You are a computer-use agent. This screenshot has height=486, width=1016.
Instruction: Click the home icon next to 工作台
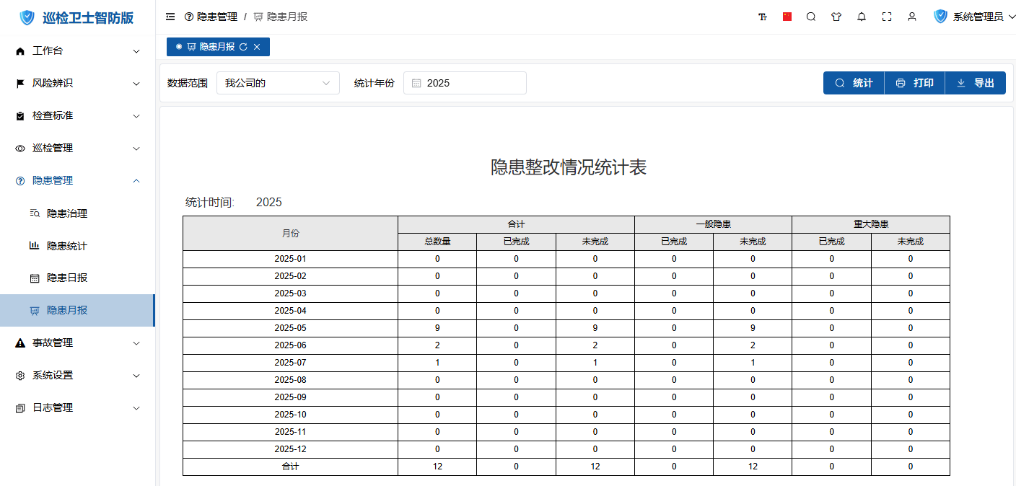pos(20,51)
